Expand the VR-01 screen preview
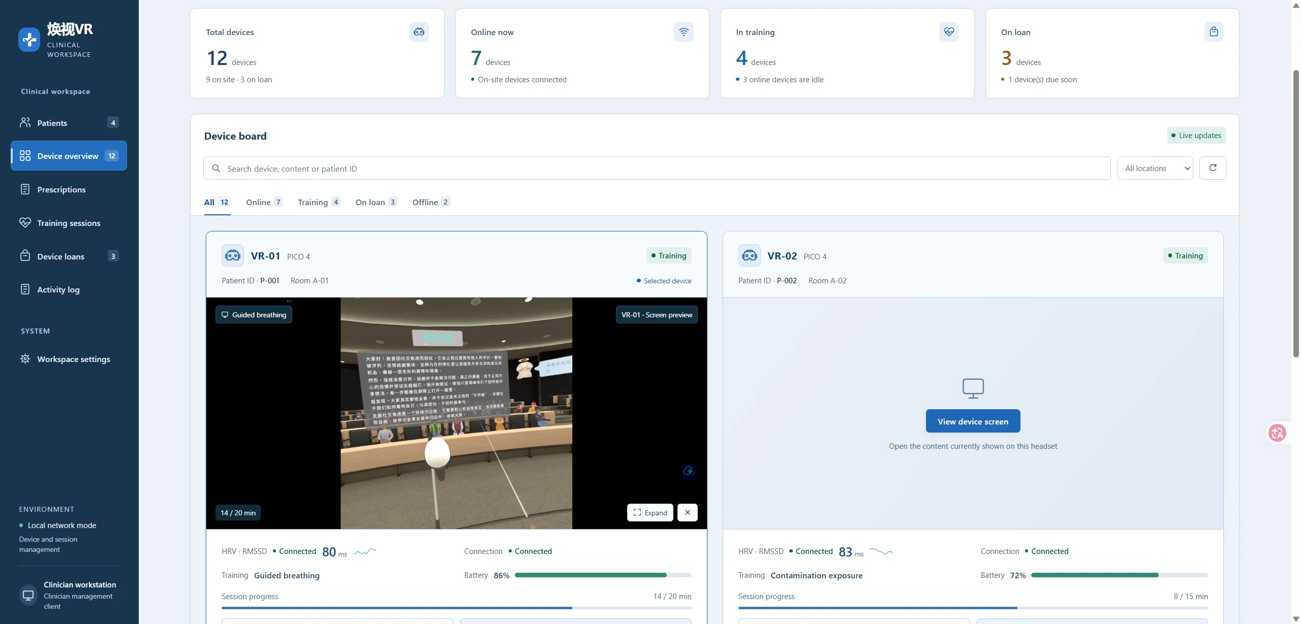 point(650,512)
